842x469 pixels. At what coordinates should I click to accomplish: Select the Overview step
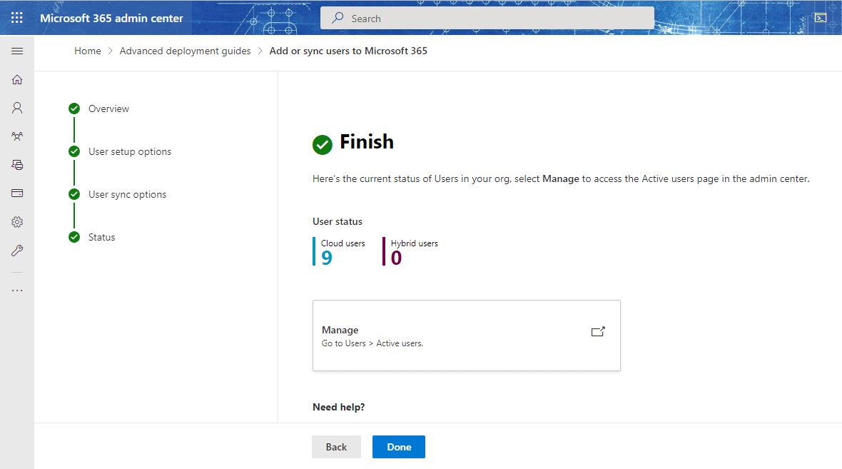tap(109, 109)
